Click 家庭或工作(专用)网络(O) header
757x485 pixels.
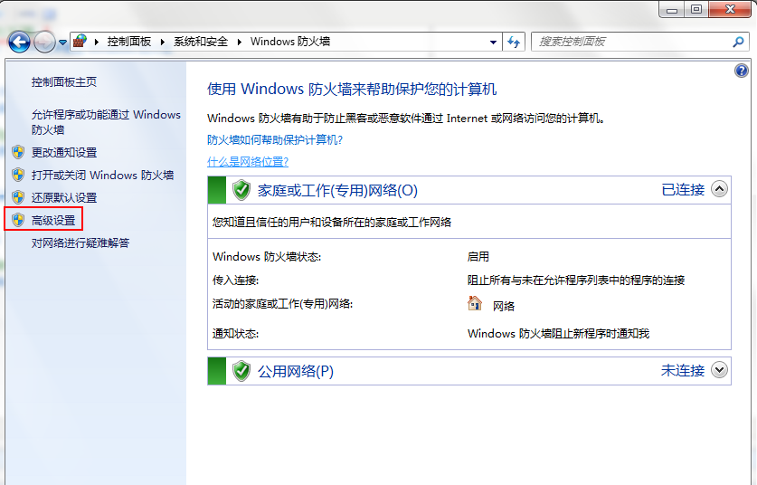click(337, 190)
